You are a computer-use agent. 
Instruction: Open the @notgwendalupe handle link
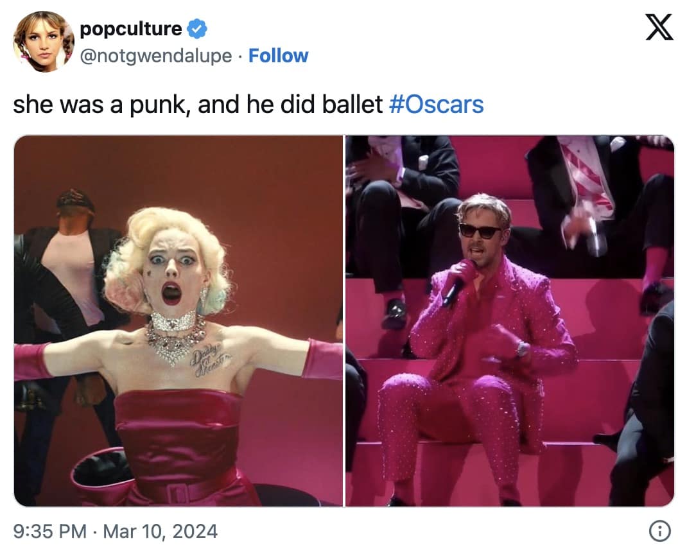point(155,56)
